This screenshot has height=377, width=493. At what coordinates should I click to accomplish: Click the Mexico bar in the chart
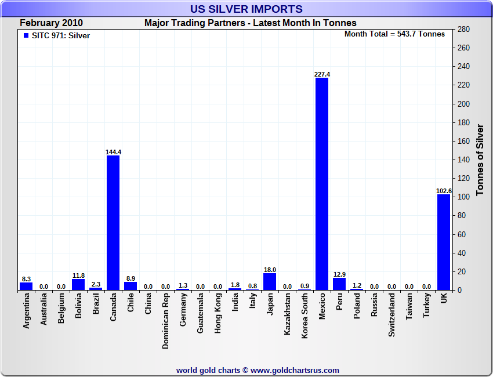[x=322, y=184]
